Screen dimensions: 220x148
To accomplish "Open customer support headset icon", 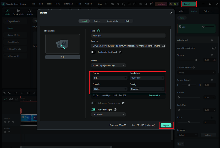I will 146,4.
